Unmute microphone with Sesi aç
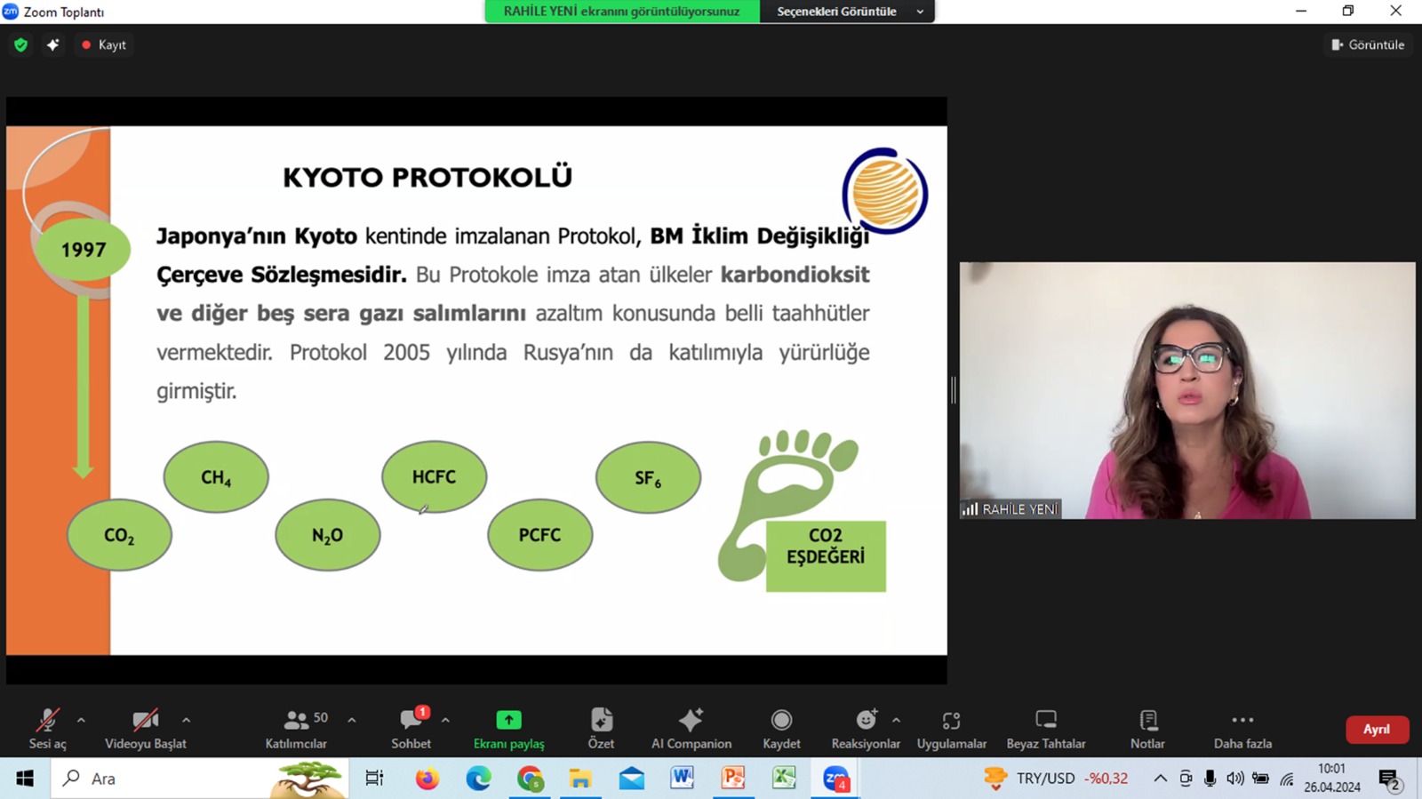Viewport: 1422px width, 799px height. [47, 728]
